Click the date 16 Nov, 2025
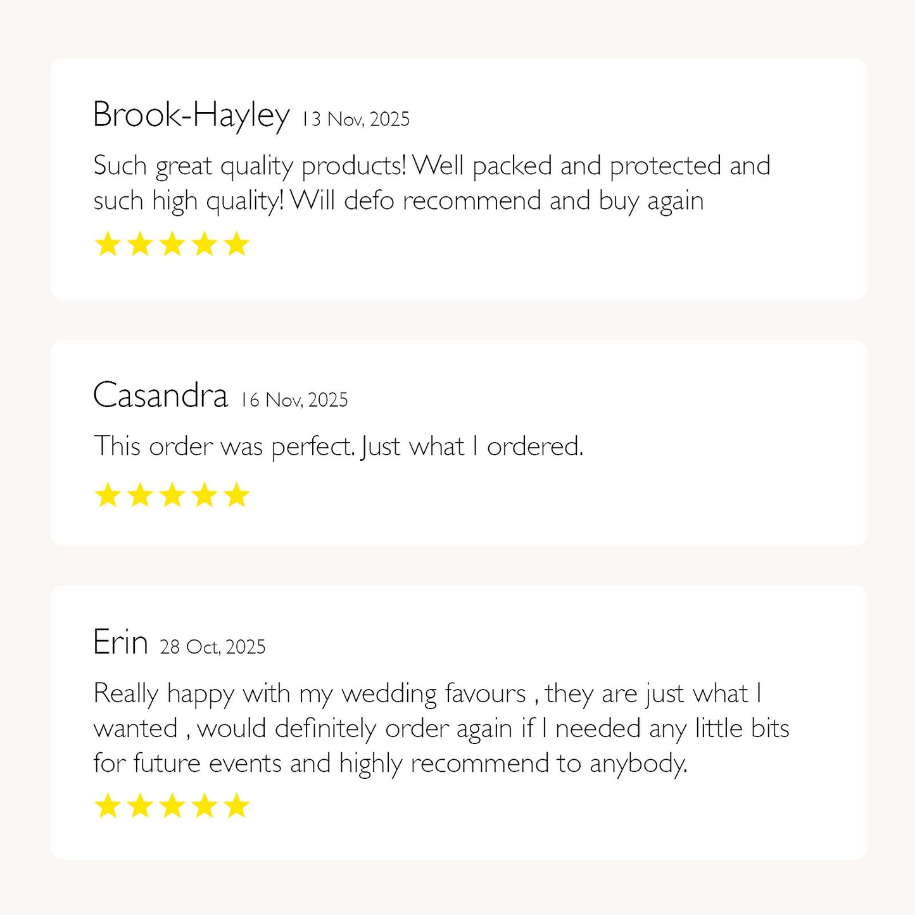 coord(294,400)
